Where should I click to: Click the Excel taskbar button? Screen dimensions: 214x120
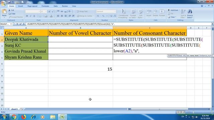pyautogui.click(x=63, y=117)
